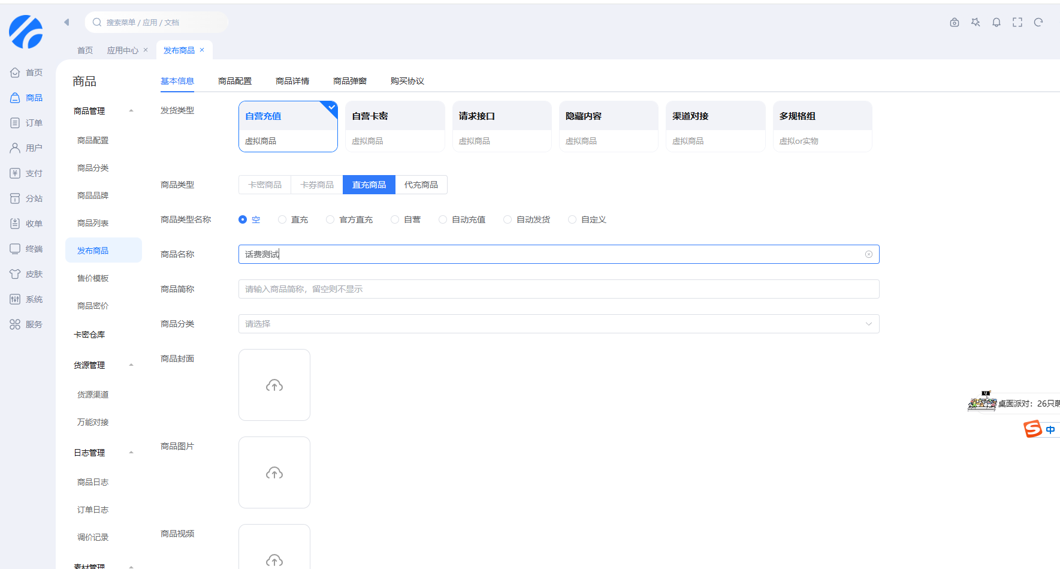Open the 商品分类 dropdown selector
1060x569 pixels.
click(x=558, y=324)
